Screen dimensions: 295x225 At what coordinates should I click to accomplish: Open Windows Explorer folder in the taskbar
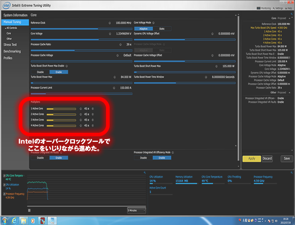(24, 220)
